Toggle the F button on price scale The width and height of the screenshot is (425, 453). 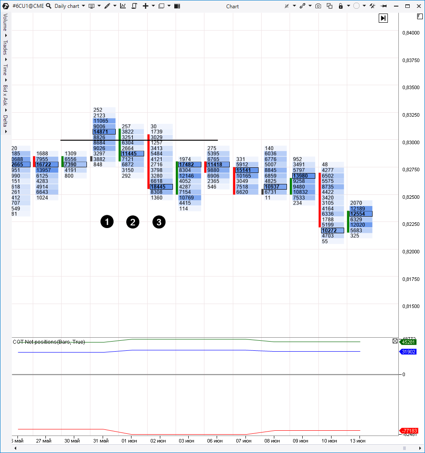pos(420,16)
